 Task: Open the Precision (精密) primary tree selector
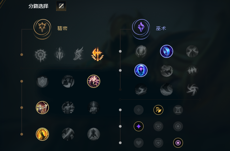[x=42, y=28]
